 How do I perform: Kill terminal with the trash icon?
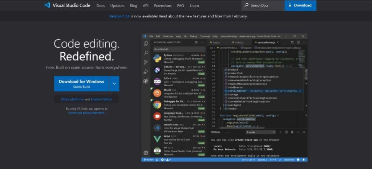[292, 132]
